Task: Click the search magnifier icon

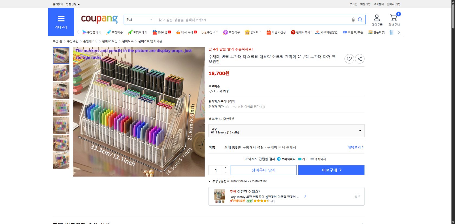Action: (360, 20)
